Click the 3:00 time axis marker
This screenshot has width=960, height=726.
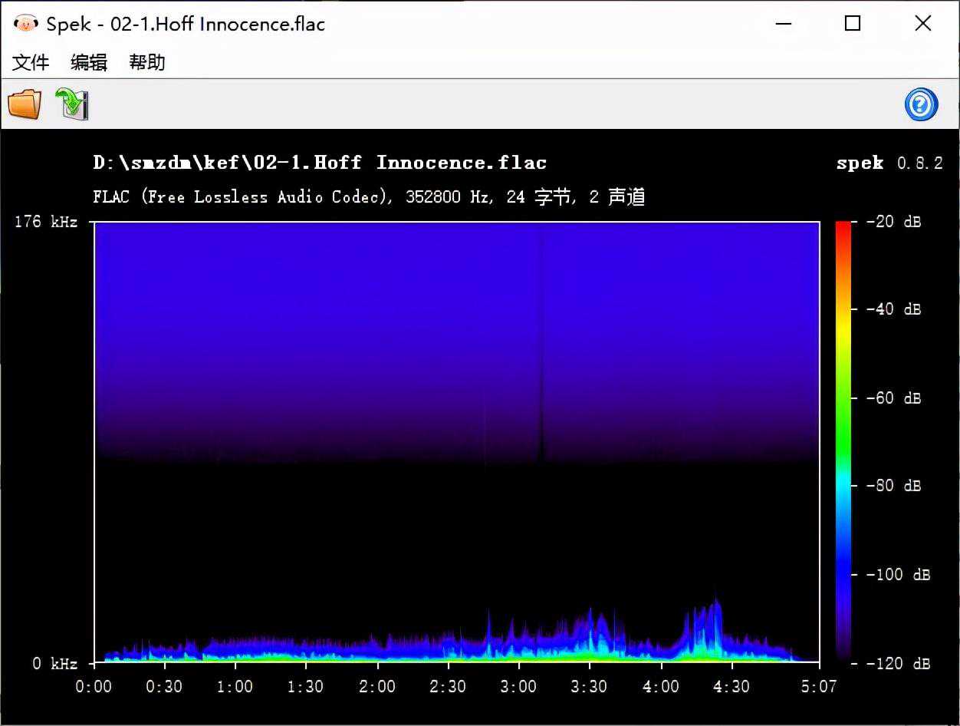tap(518, 685)
